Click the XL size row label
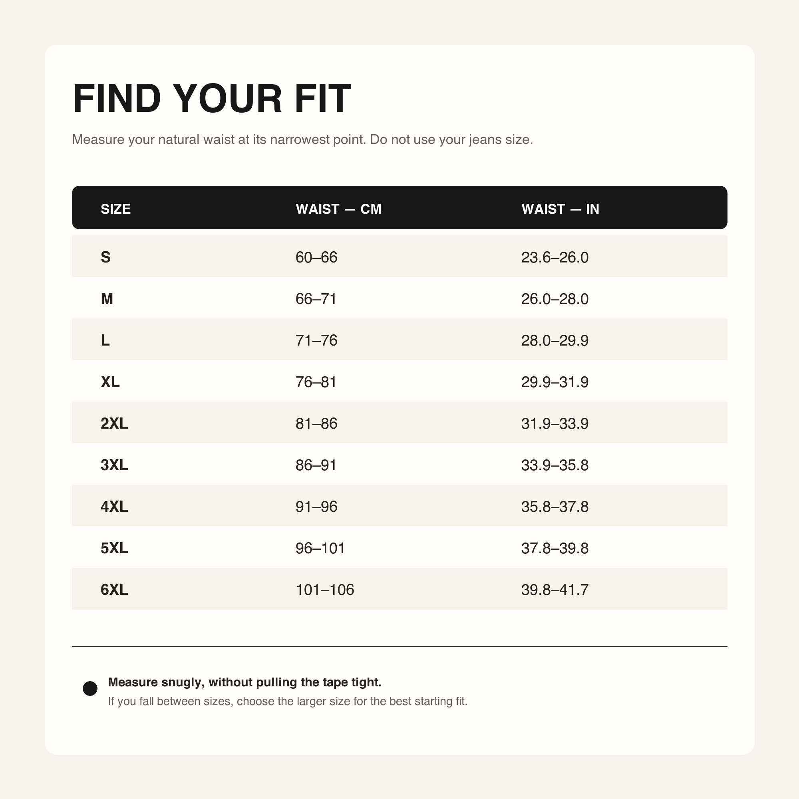 click(x=110, y=382)
